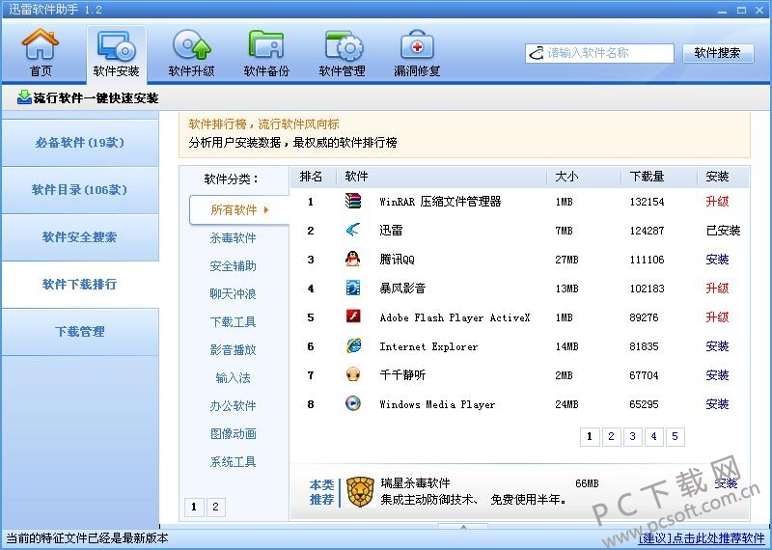
Task: Click the Internet Explorer icon
Action: point(353,345)
